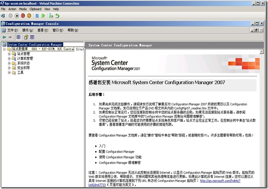268x189 pixels.
Task: Restore down the inner MMC child window
Action: click(256, 30)
